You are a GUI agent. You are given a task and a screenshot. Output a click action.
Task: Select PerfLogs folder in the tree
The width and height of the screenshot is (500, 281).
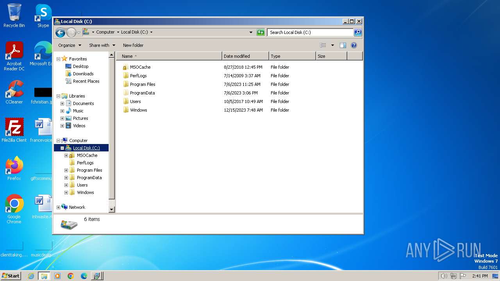tap(85, 163)
